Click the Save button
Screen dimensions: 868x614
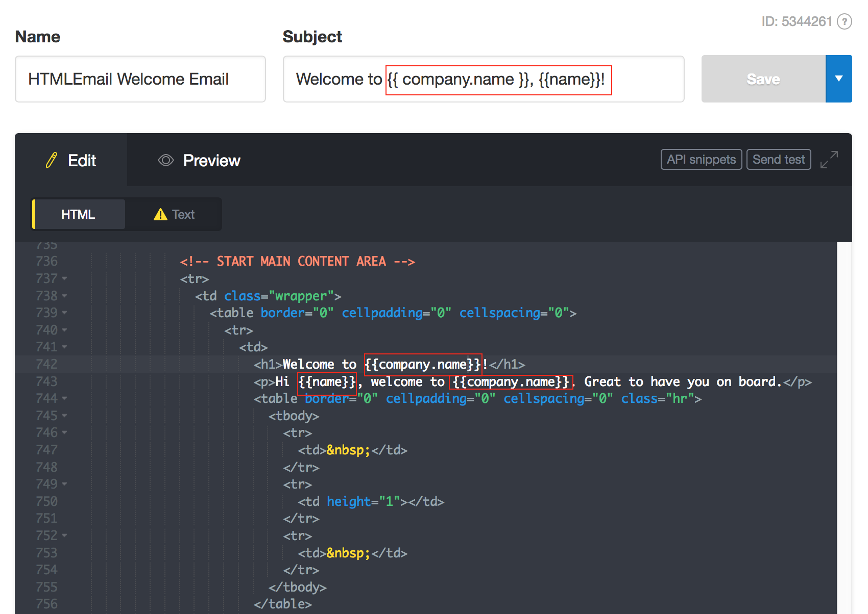click(763, 79)
